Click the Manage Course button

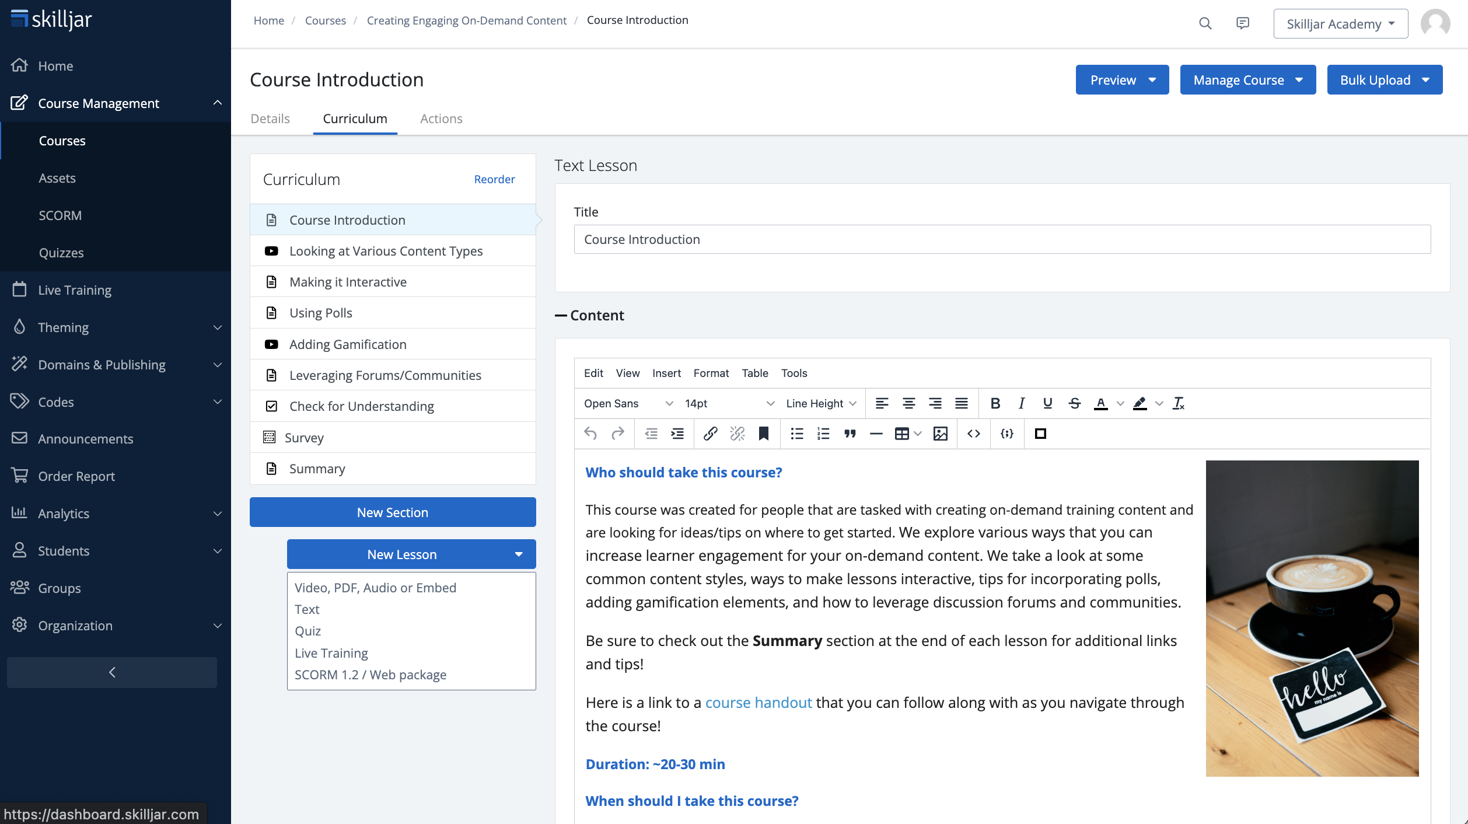pos(1247,80)
